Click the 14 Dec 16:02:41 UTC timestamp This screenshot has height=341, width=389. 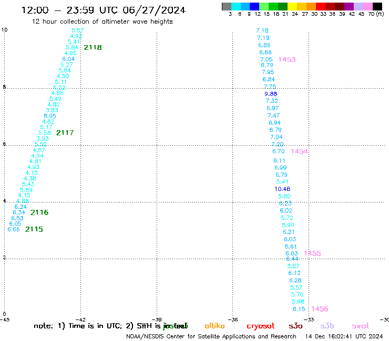coord(344,337)
